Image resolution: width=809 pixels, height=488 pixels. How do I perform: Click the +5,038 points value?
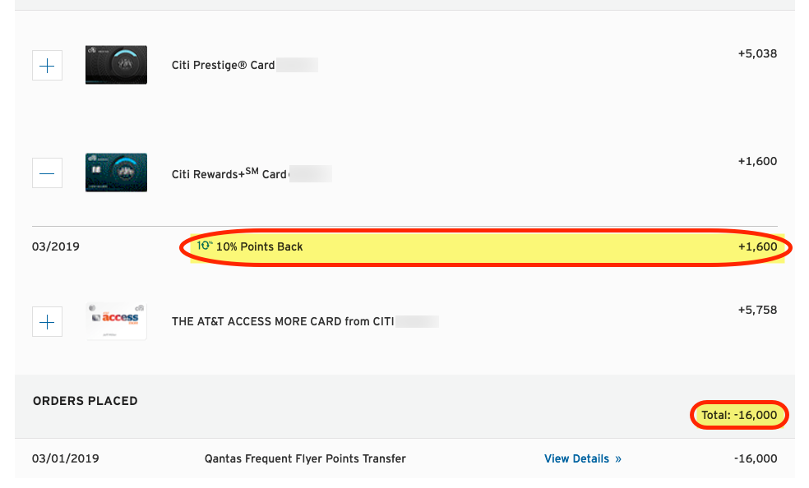(757, 53)
